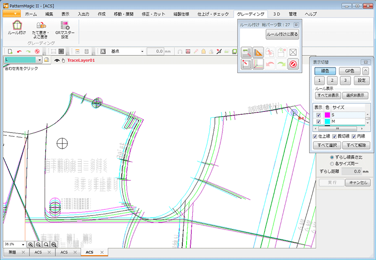Open the ホーム ribbon tab
The image size is (376, 260).
click(31, 14)
